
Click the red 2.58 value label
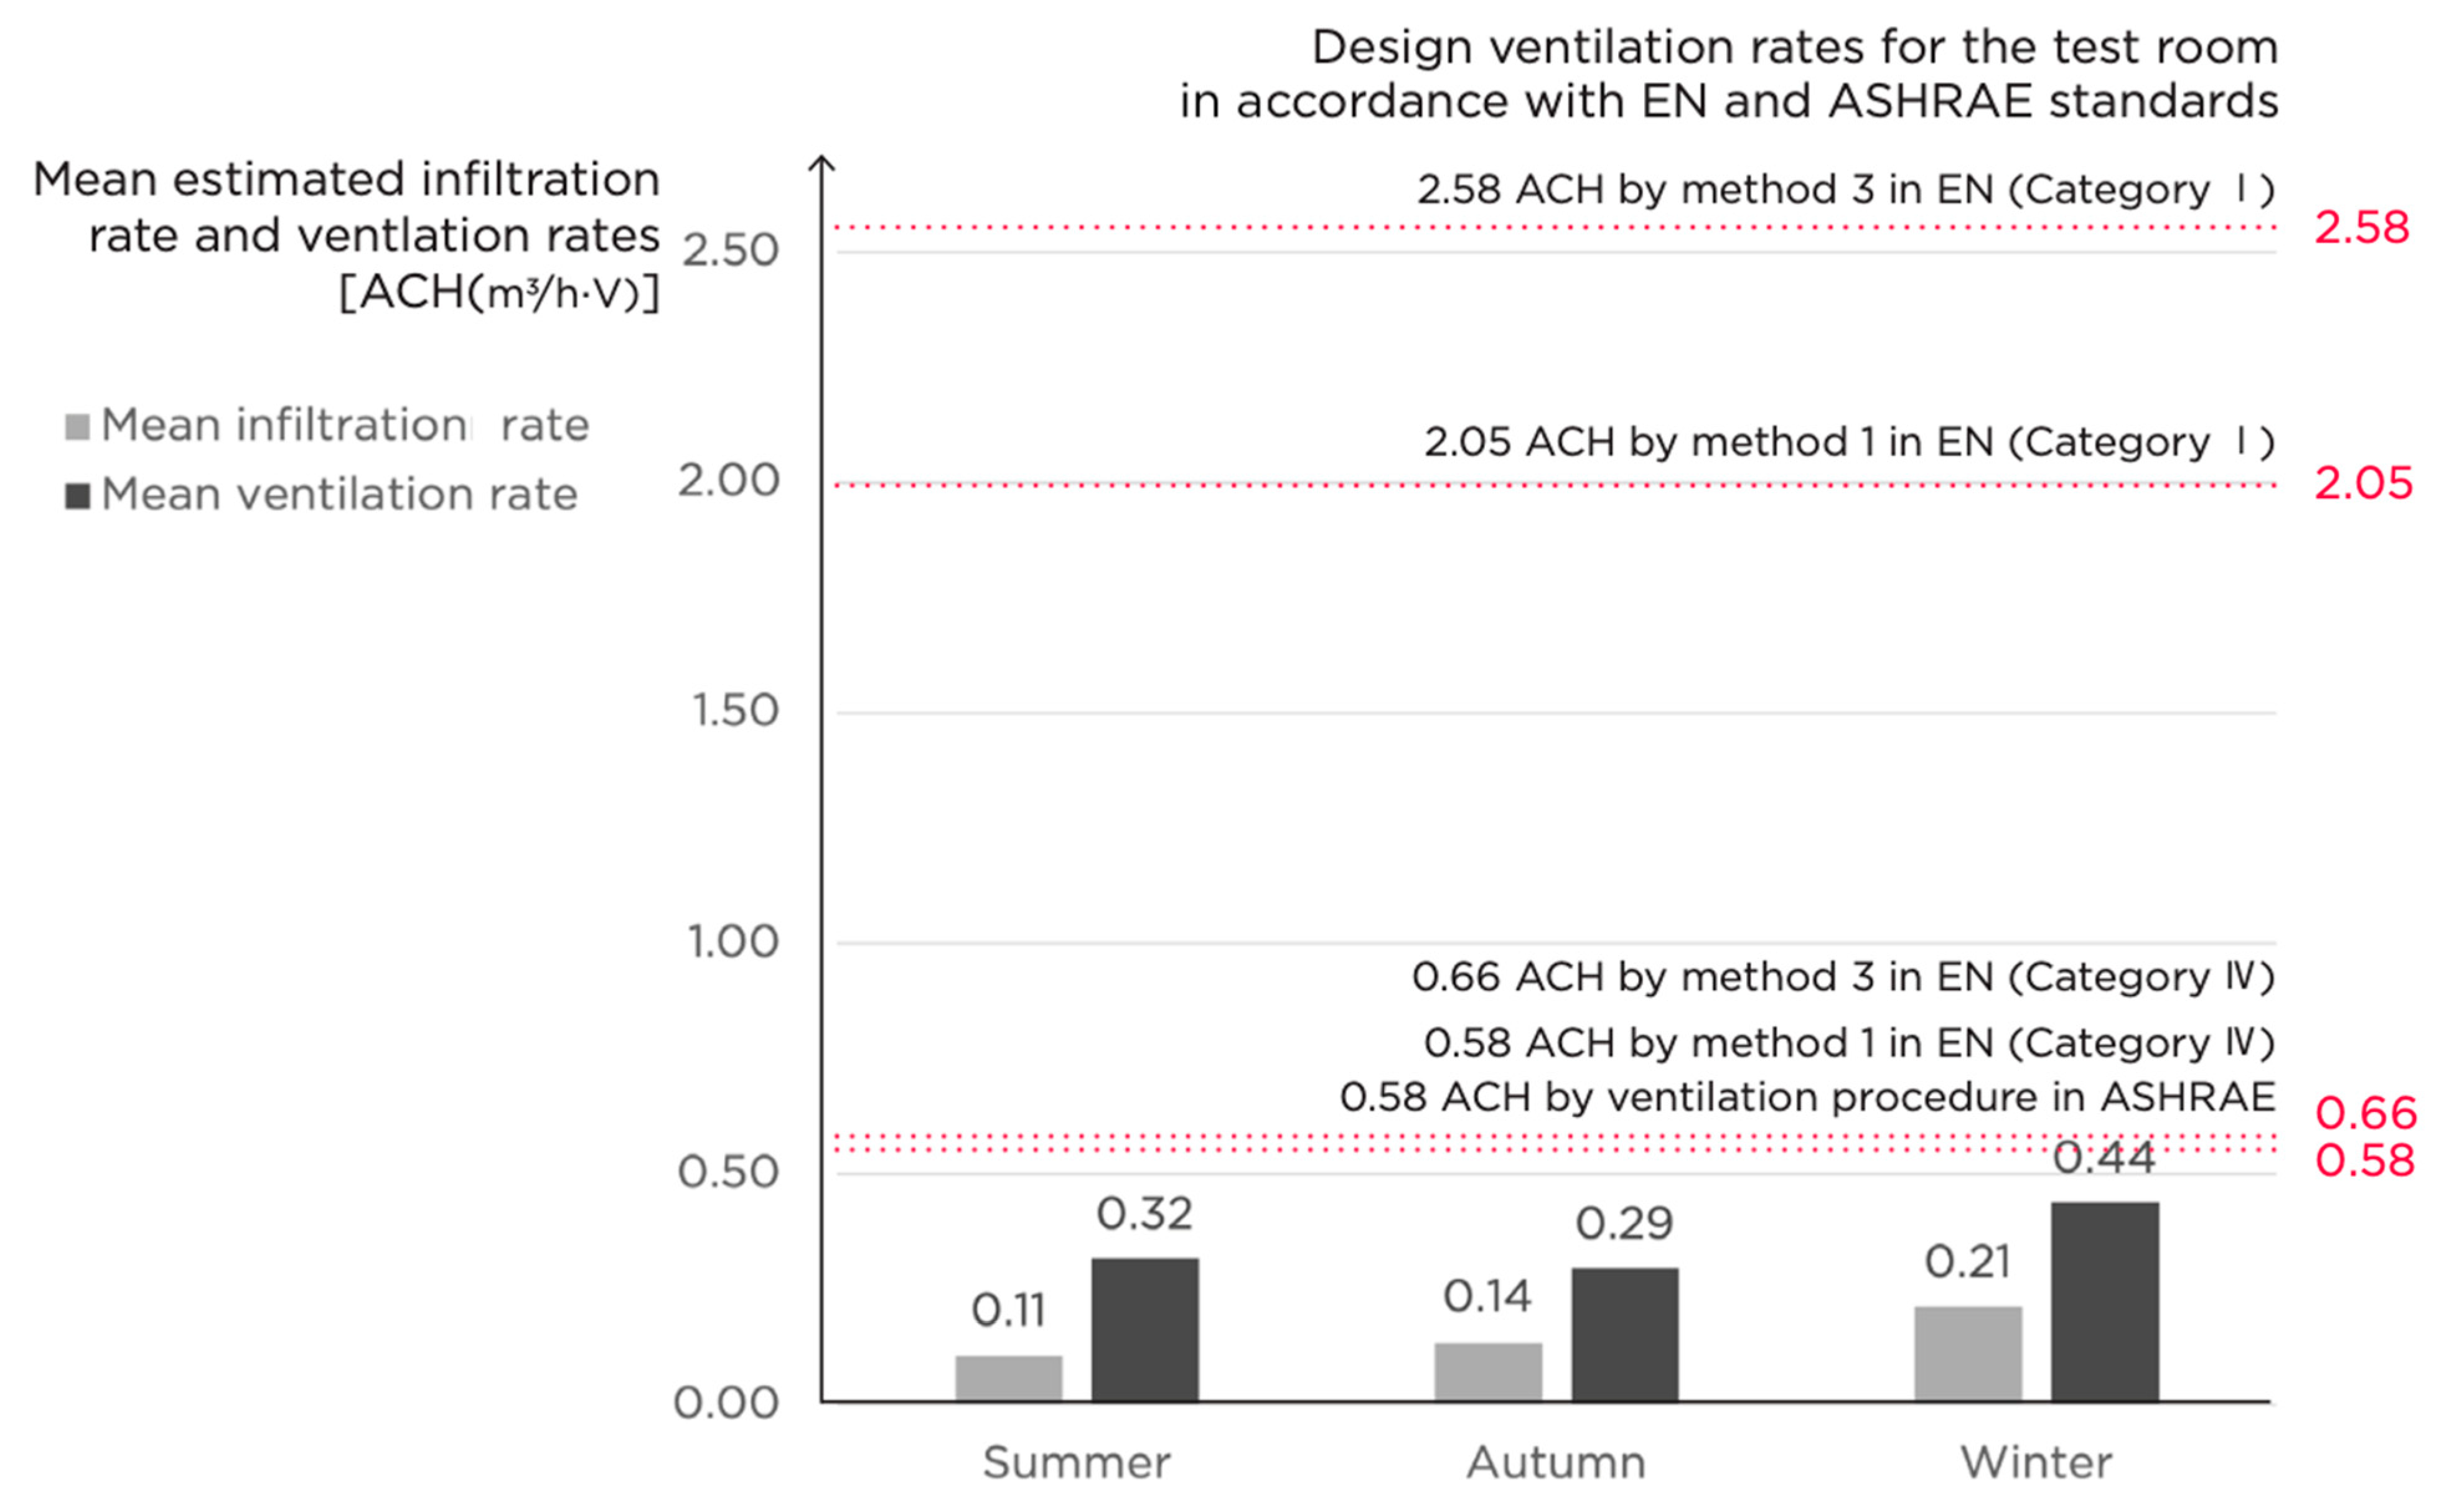click(x=2362, y=228)
